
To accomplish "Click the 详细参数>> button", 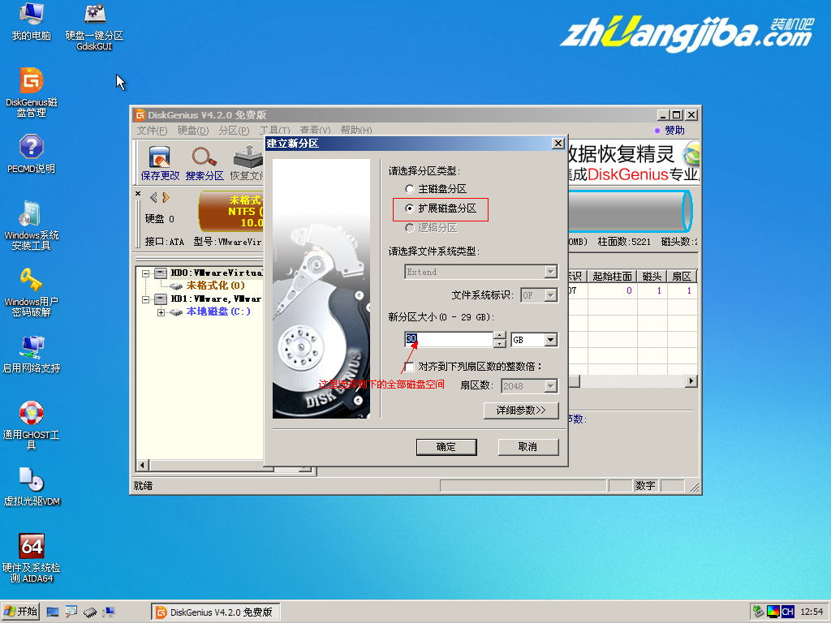I will [520, 410].
